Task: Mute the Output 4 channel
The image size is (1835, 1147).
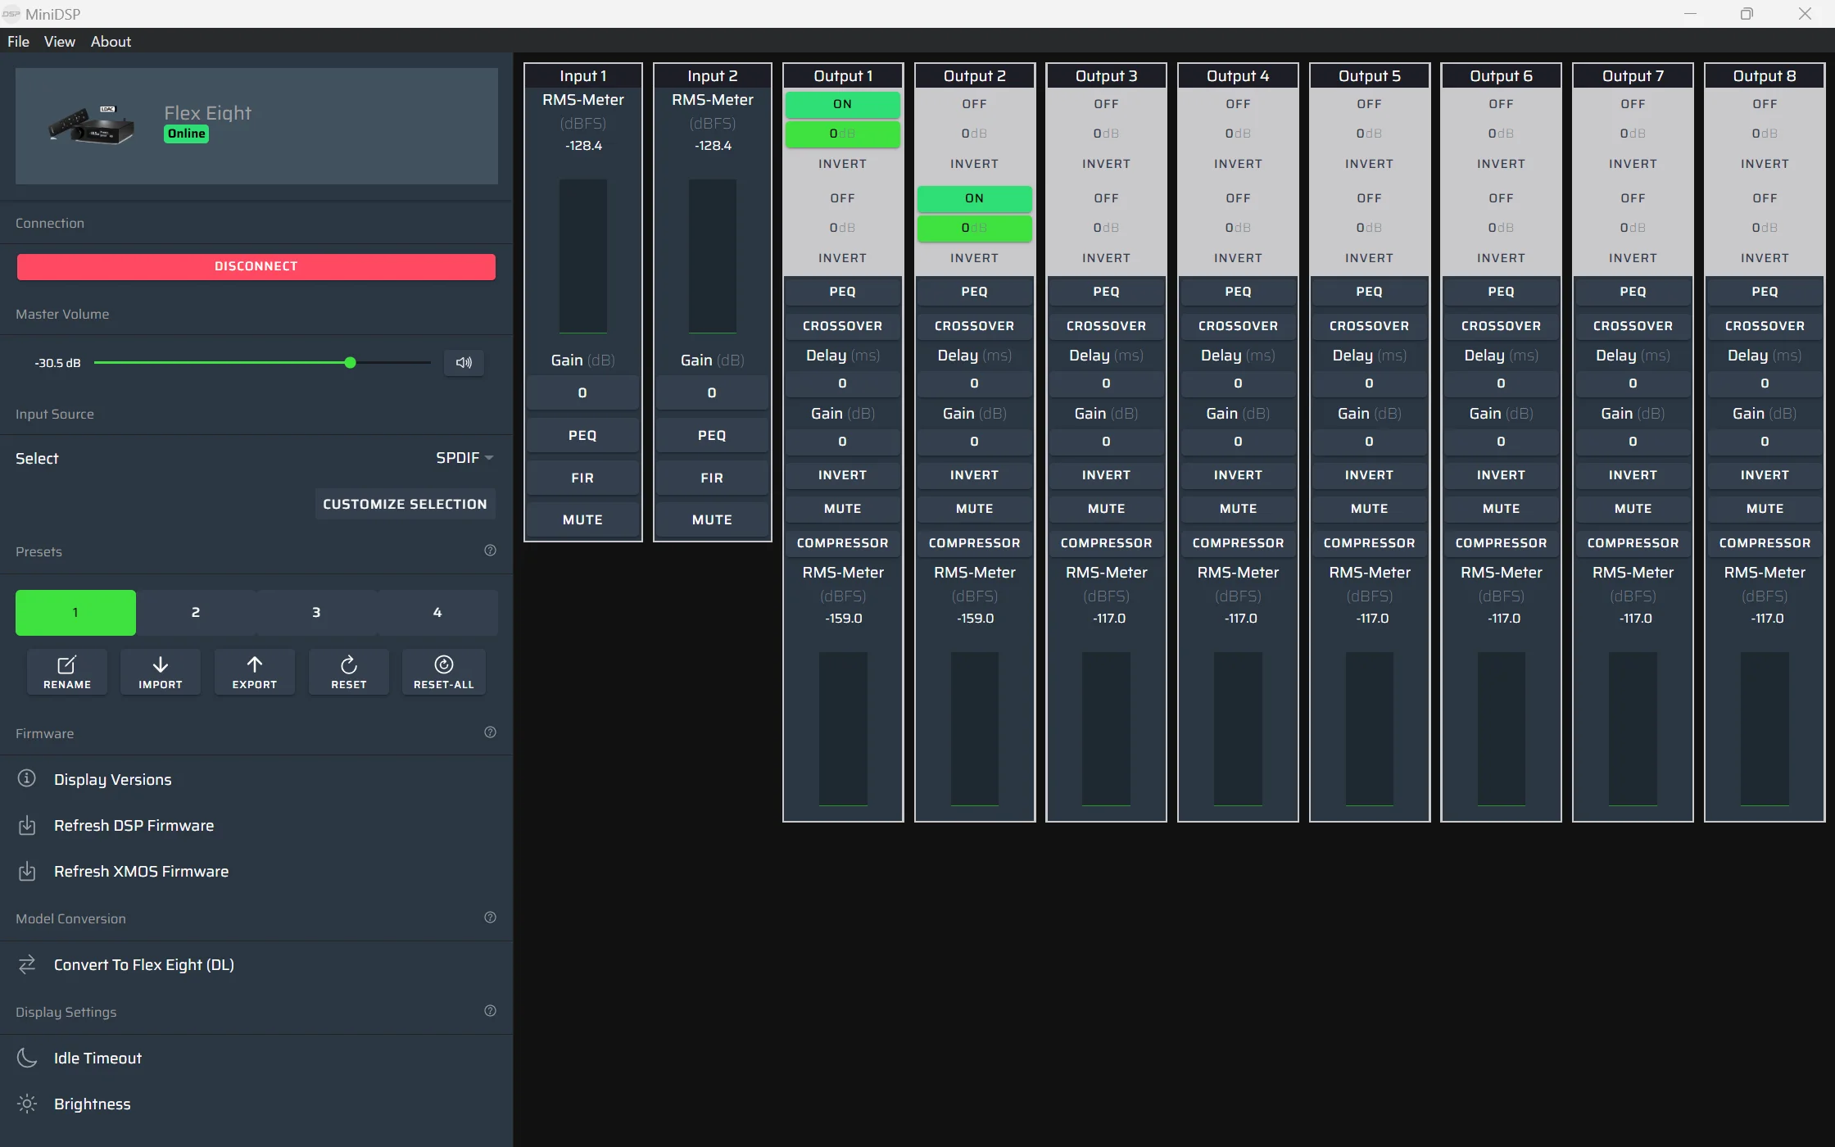Action: [1238, 509]
